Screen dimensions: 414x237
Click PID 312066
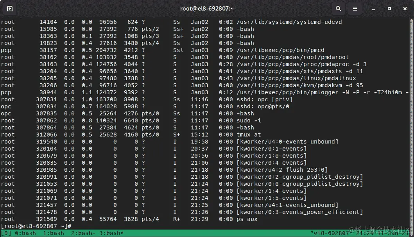tap(47, 135)
